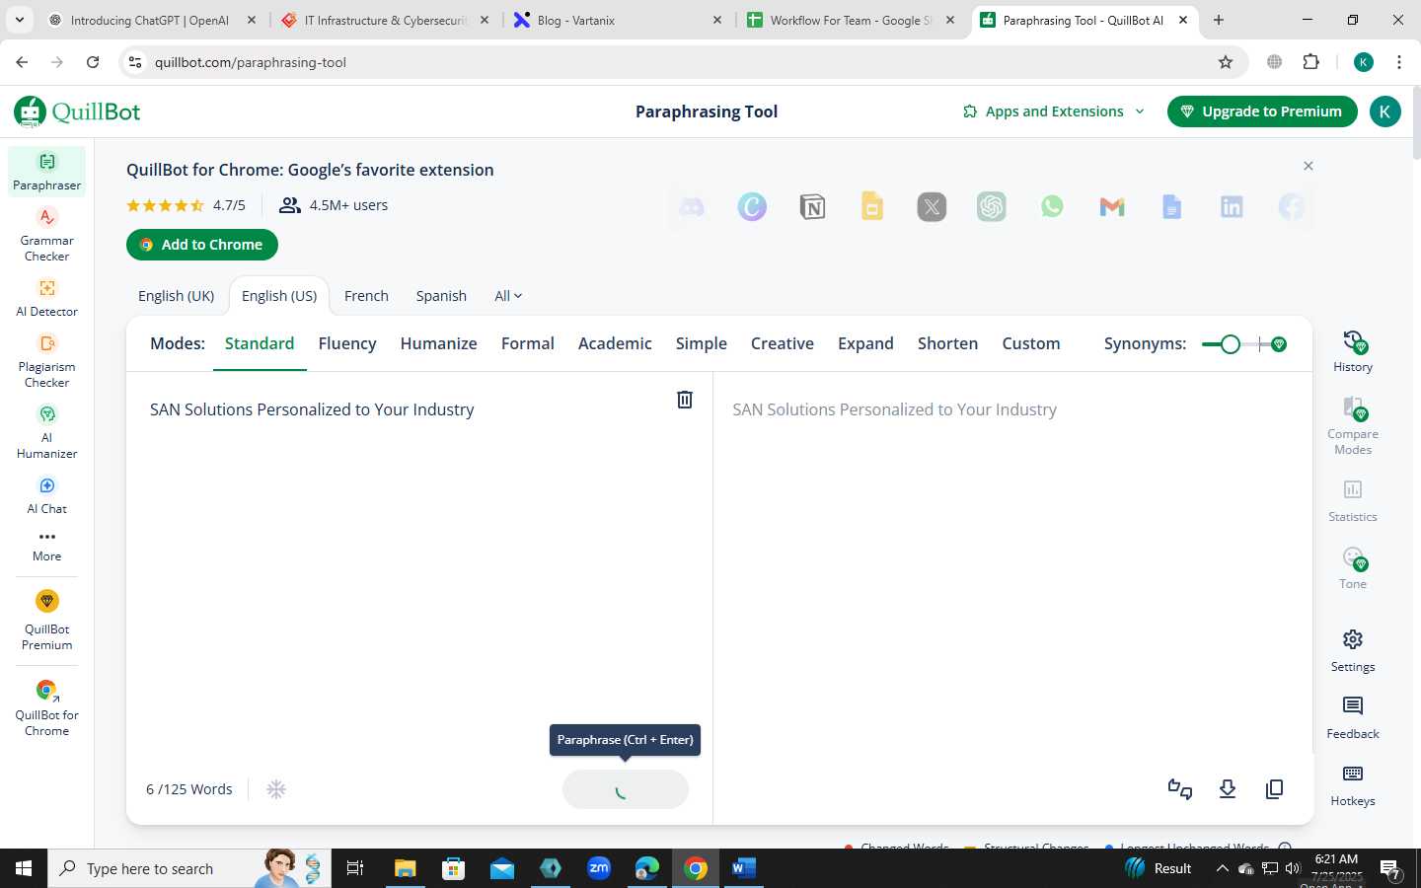Screen dimensions: 1421x888
Task: Open File Explorer from the taskbar
Action: click(405, 868)
